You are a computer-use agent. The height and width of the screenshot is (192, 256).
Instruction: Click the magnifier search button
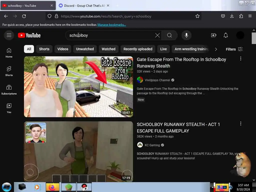(169, 35)
